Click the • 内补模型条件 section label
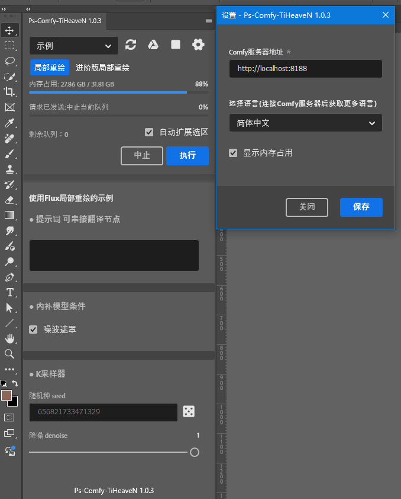The height and width of the screenshot is (499, 401). click(57, 306)
